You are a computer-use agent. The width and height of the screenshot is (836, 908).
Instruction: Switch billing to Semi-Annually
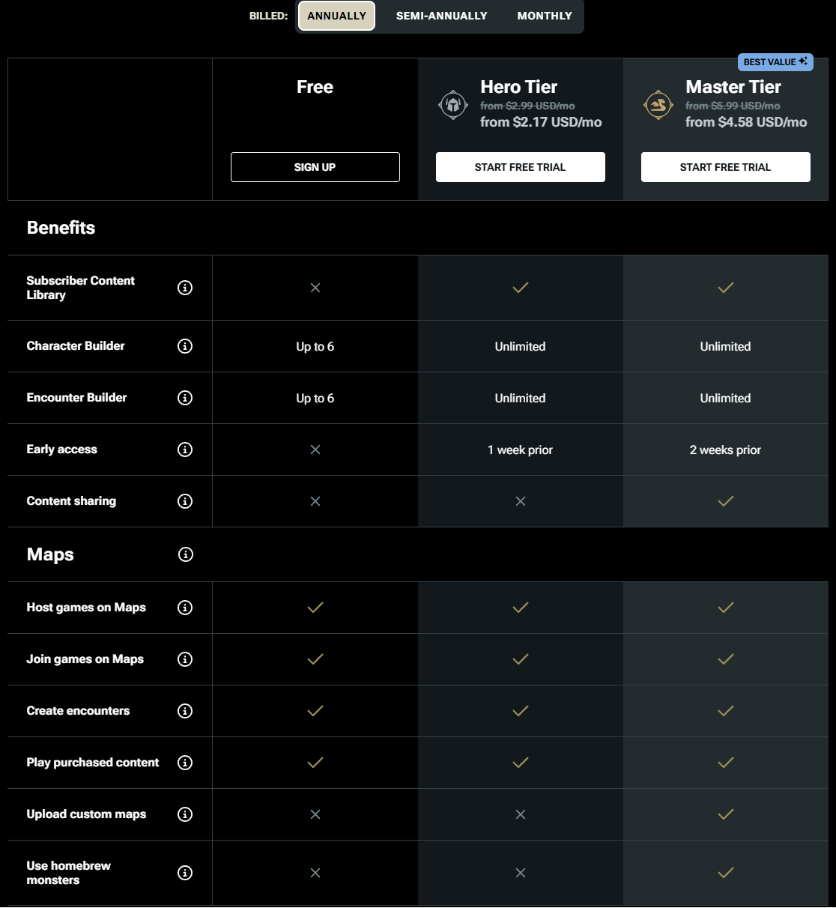tap(442, 16)
